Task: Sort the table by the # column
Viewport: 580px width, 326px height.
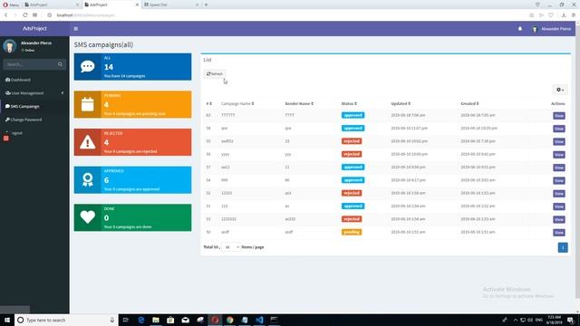Action: coord(209,104)
